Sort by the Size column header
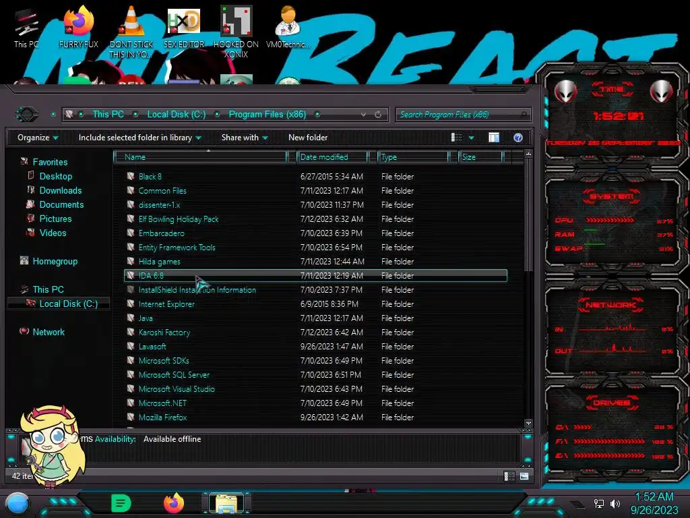Image resolution: width=690 pixels, height=518 pixels. click(x=480, y=156)
